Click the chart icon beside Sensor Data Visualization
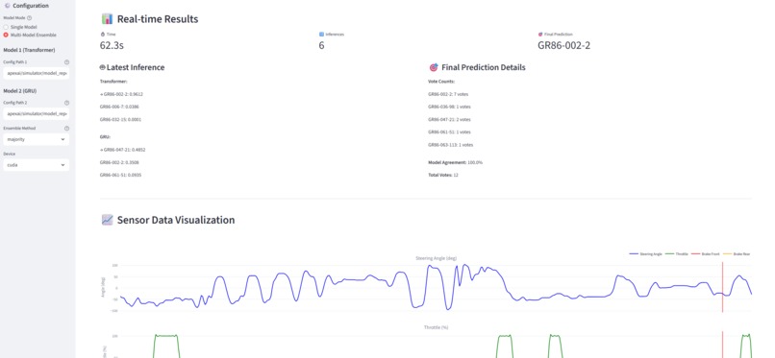Image resolution: width=775 pixels, height=358 pixels. (107, 220)
